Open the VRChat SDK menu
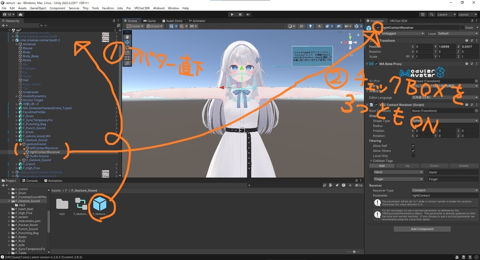The height and width of the screenshot is (260, 480). 142,8
